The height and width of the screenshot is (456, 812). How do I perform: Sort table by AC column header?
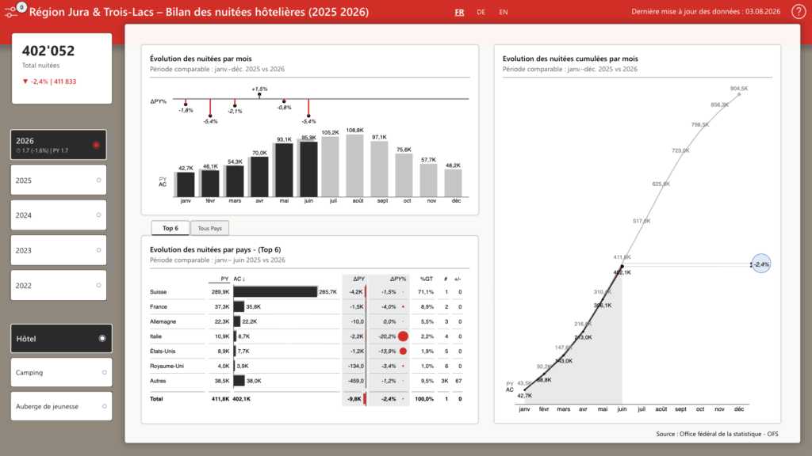click(x=239, y=279)
